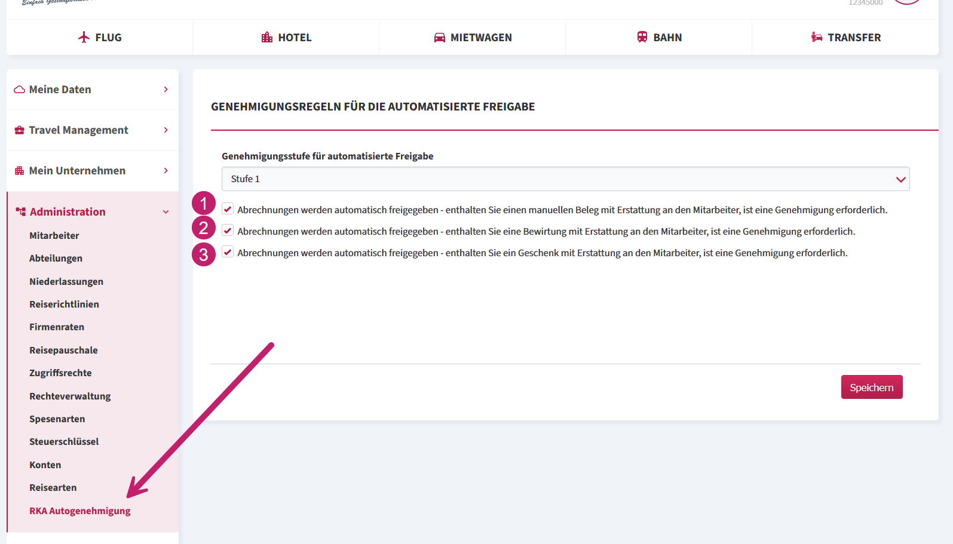953x544 pixels.
Task: Go to the BAHN tab
Action: (x=659, y=37)
